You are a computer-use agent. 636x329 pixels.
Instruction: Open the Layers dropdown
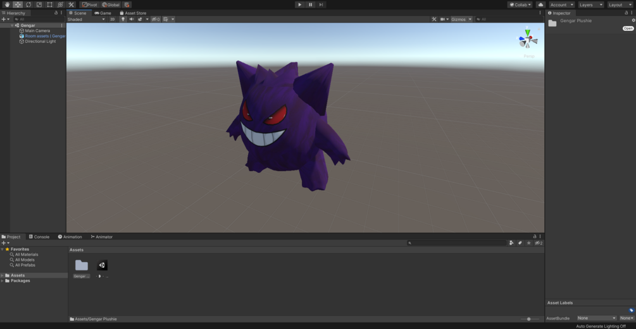(x=590, y=4)
